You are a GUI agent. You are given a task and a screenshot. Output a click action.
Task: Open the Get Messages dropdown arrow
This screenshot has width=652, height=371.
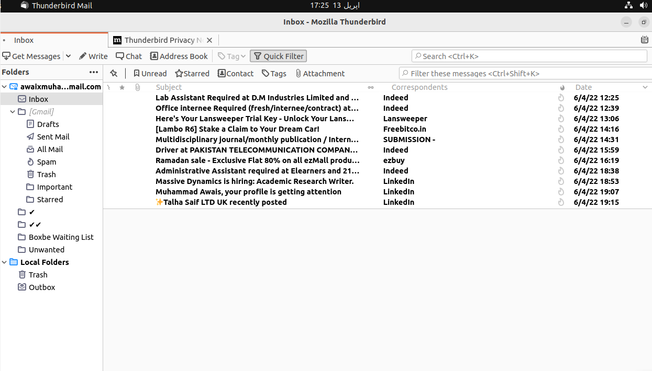[x=68, y=56]
